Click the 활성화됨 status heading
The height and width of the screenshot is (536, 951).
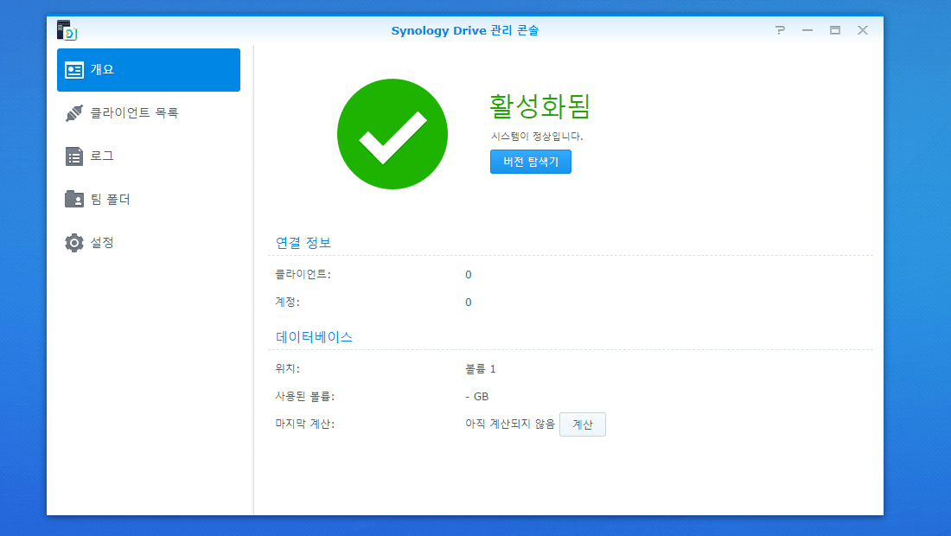[x=539, y=106]
